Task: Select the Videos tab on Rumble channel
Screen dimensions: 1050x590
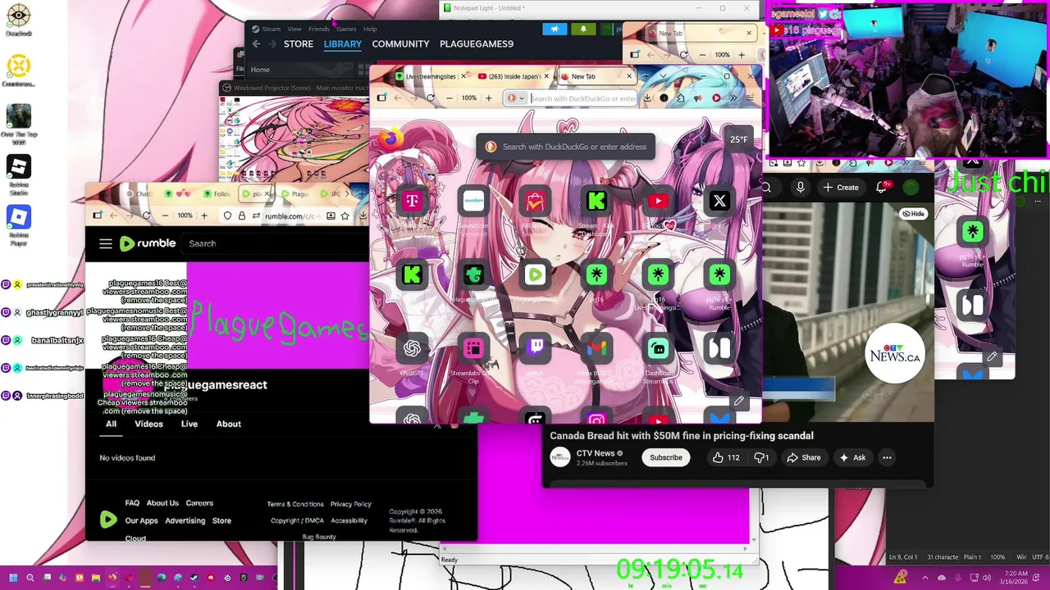Action: click(x=148, y=424)
